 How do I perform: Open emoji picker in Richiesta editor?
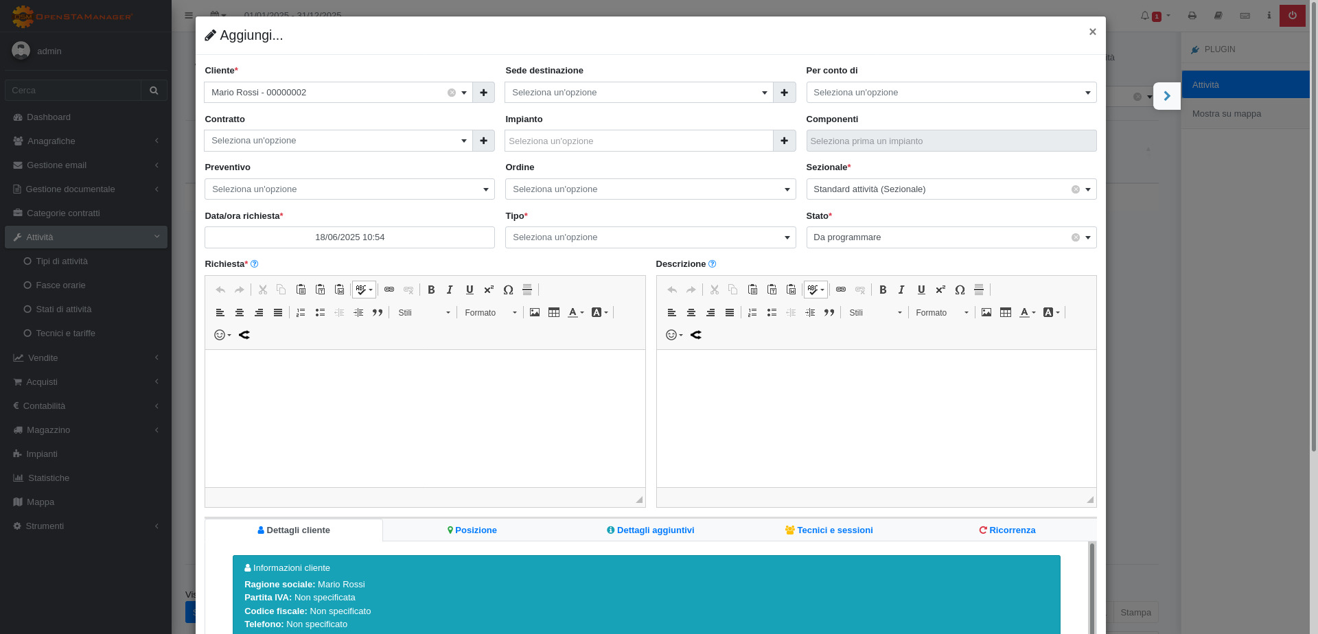tap(222, 335)
